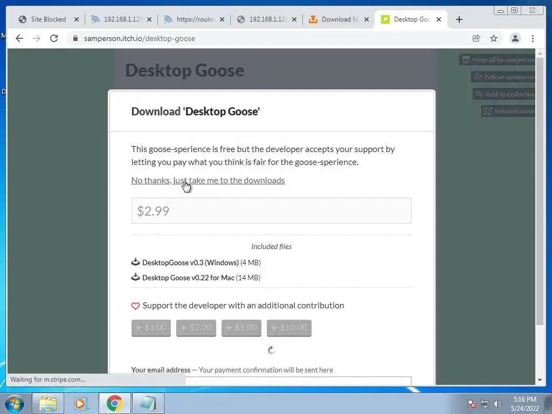Viewport: 552px width, 414px height.
Task: Click the heart icon next to Support
Action: [x=135, y=306]
